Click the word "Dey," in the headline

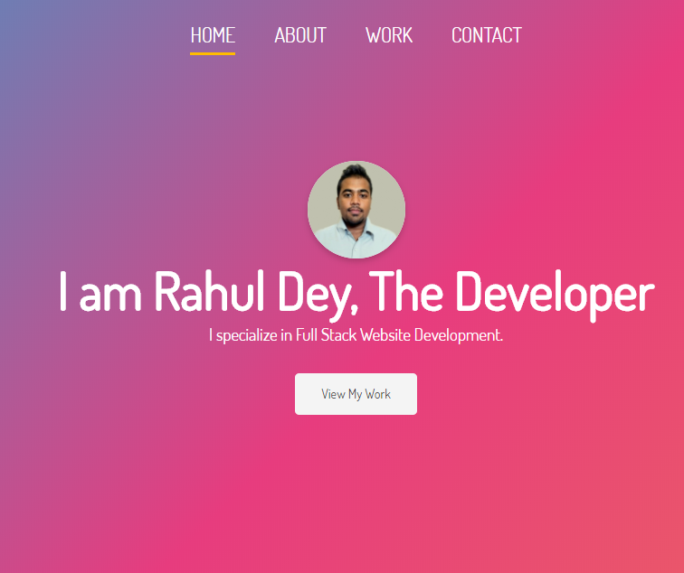click(x=318, y=294)
